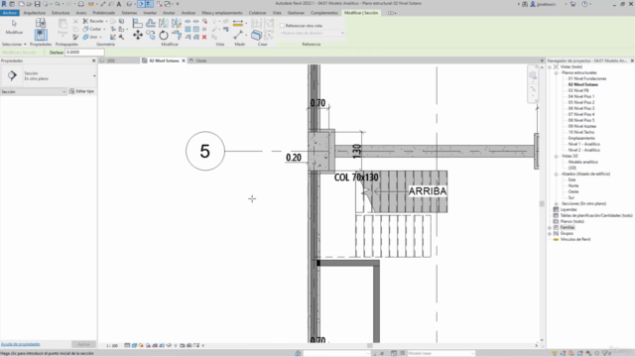Close the 02 Nivel Sotano view tab
Image resolution: width=635 pixels, height=357 pixels.
click(x=184, y=60)
